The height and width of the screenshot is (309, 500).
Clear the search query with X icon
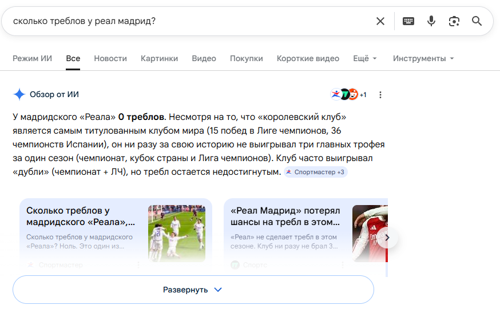[380, 21]
